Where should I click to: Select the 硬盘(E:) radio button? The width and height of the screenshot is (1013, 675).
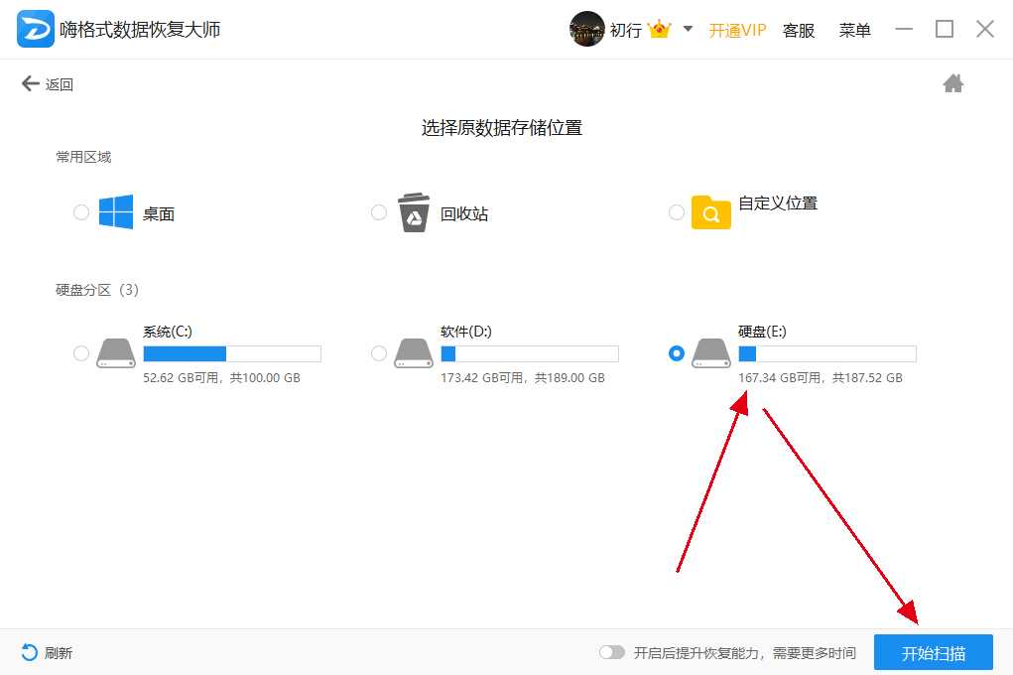[677, 353]
